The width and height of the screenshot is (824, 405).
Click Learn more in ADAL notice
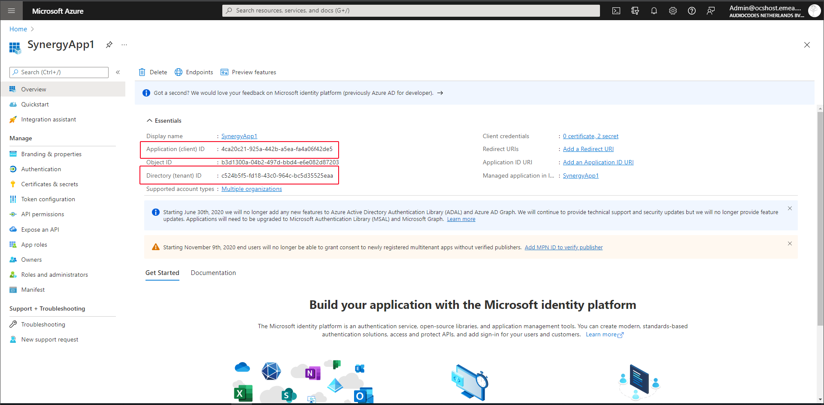pyautogui.click(x=461, y=219)
